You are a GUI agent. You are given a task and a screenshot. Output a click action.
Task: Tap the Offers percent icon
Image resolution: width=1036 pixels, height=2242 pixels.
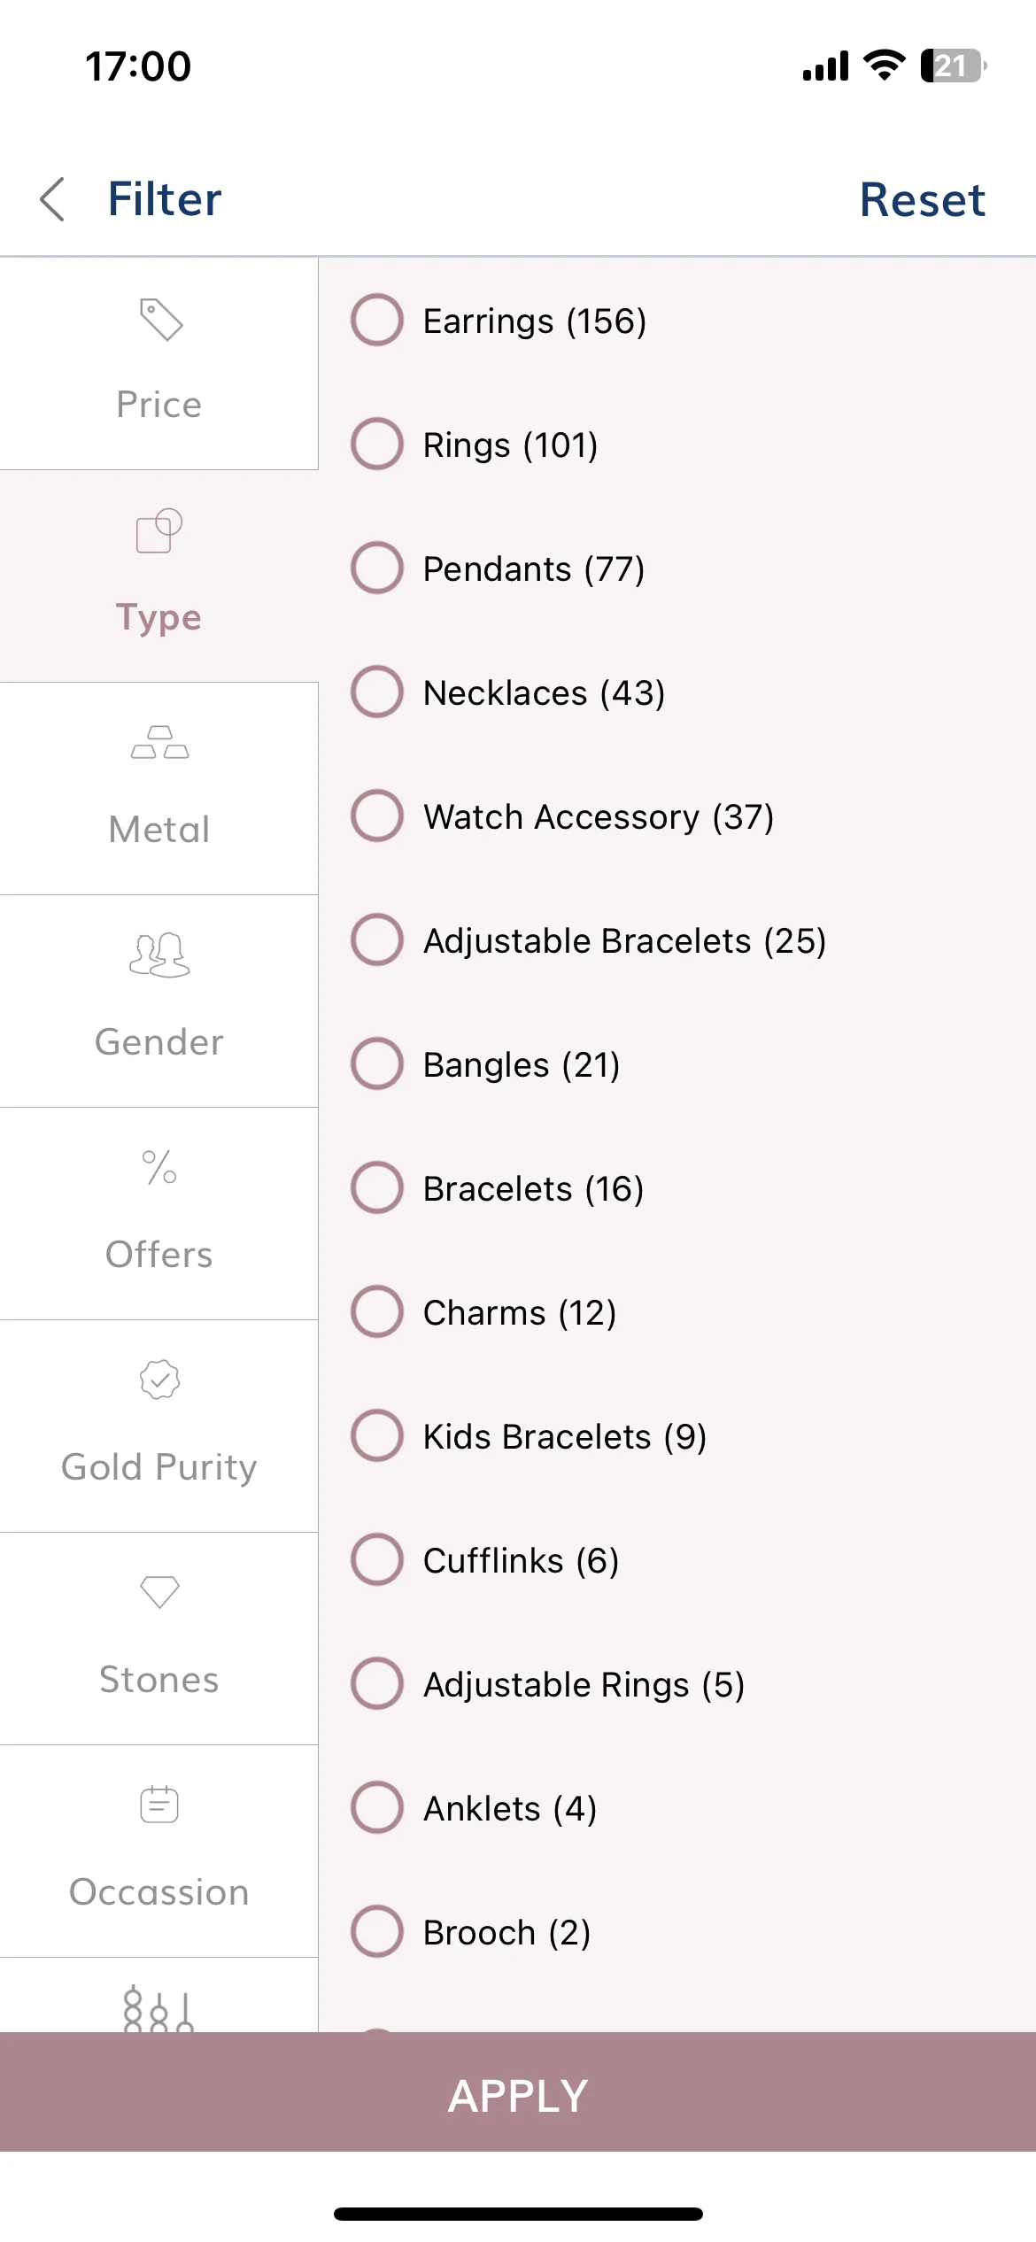[159, 1167]
